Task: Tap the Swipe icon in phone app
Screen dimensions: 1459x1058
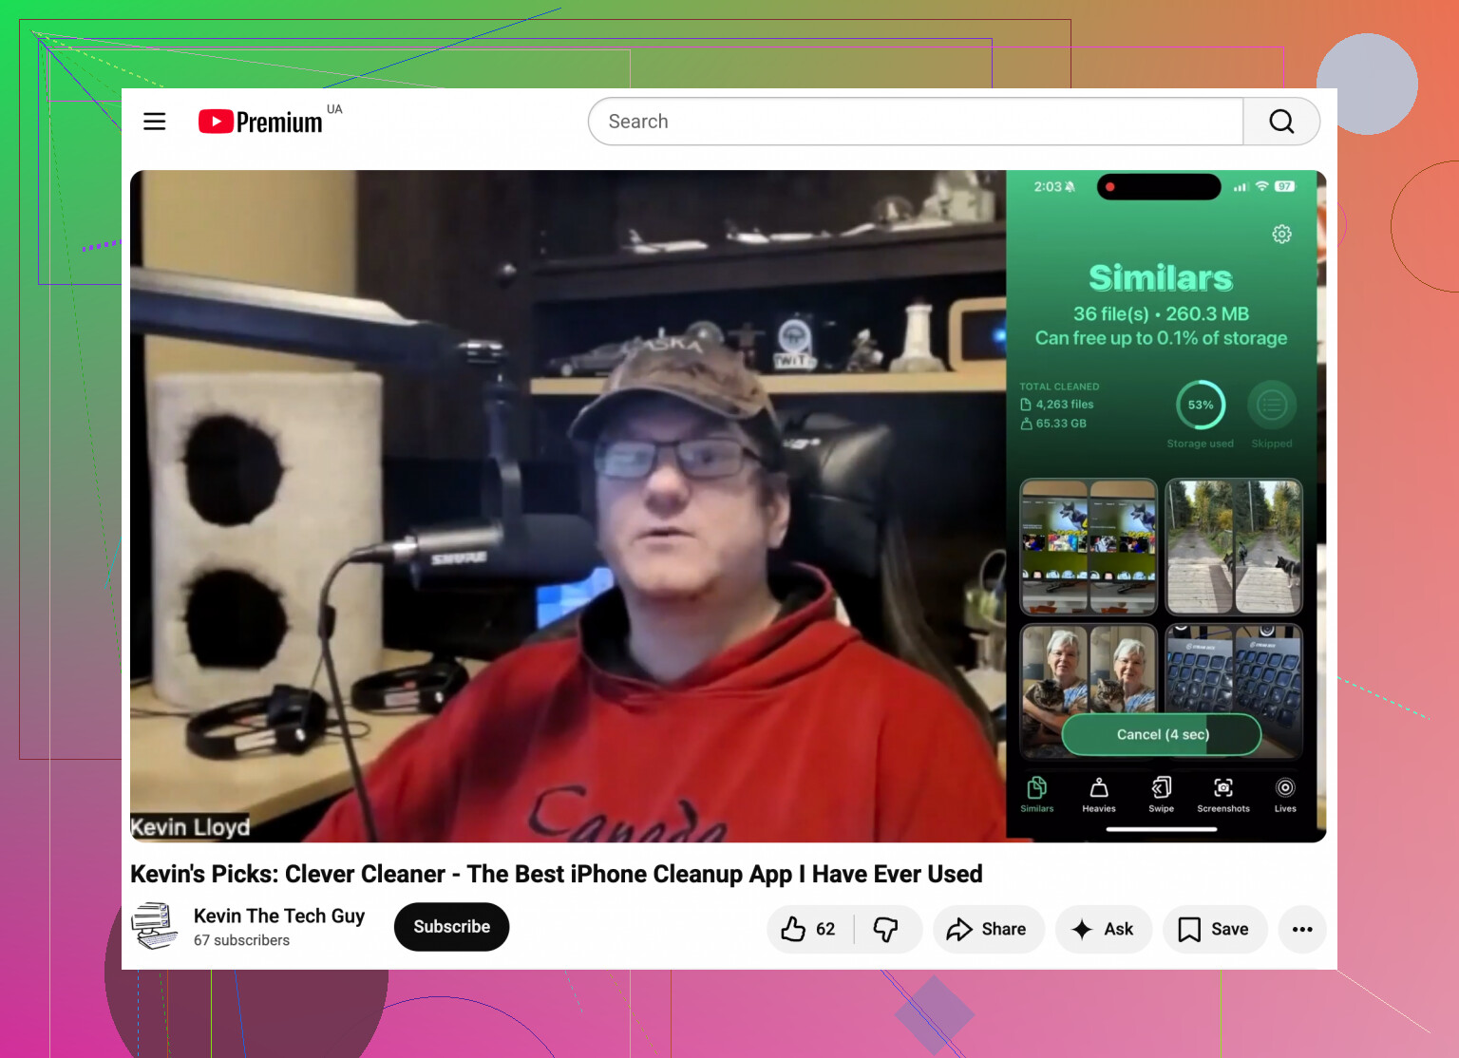Action: point(1161,794)
